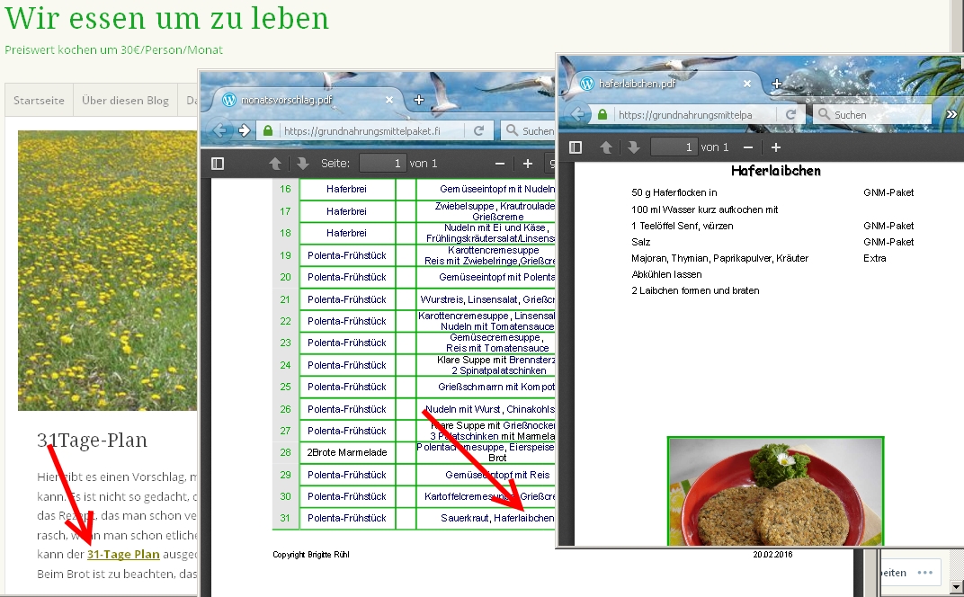Open new tab next to haferlaibchen.pdf
Viewport: 964px width, 597px height.
pyautogui.click(x=777, y=84)
